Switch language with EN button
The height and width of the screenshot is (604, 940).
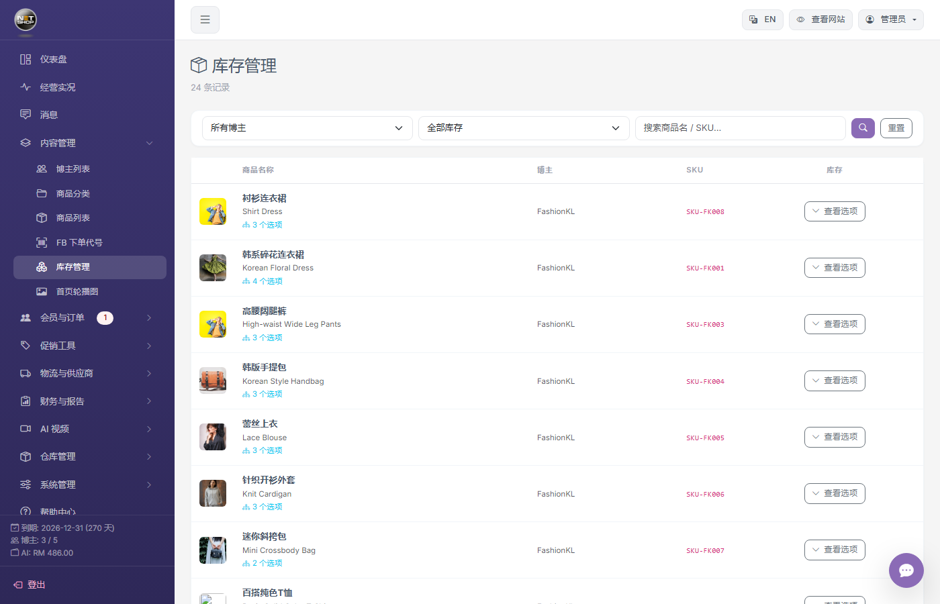click(x=763, y=19)
